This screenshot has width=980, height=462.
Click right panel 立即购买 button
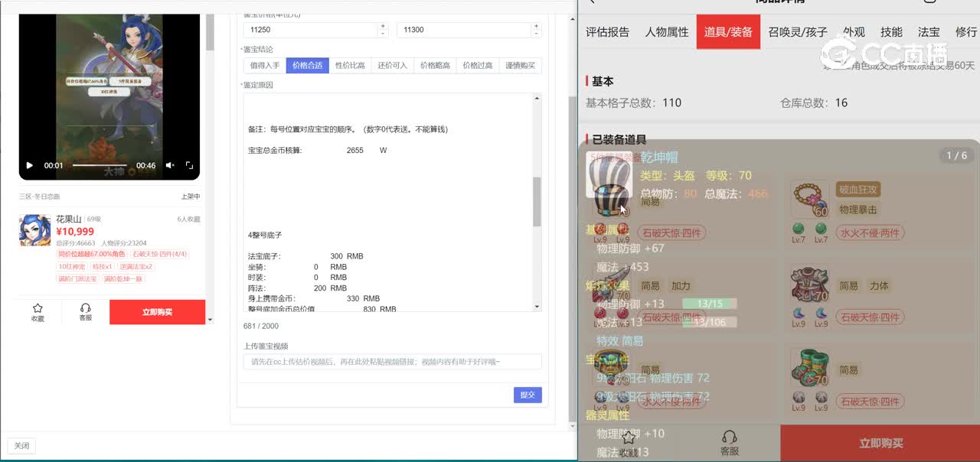tap(880, 443)
